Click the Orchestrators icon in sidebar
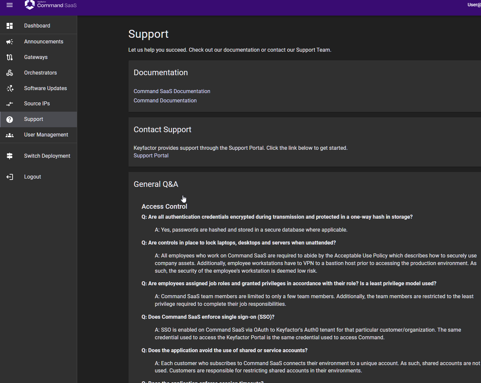The image size is (481, 383). click(x=10, y=73)
